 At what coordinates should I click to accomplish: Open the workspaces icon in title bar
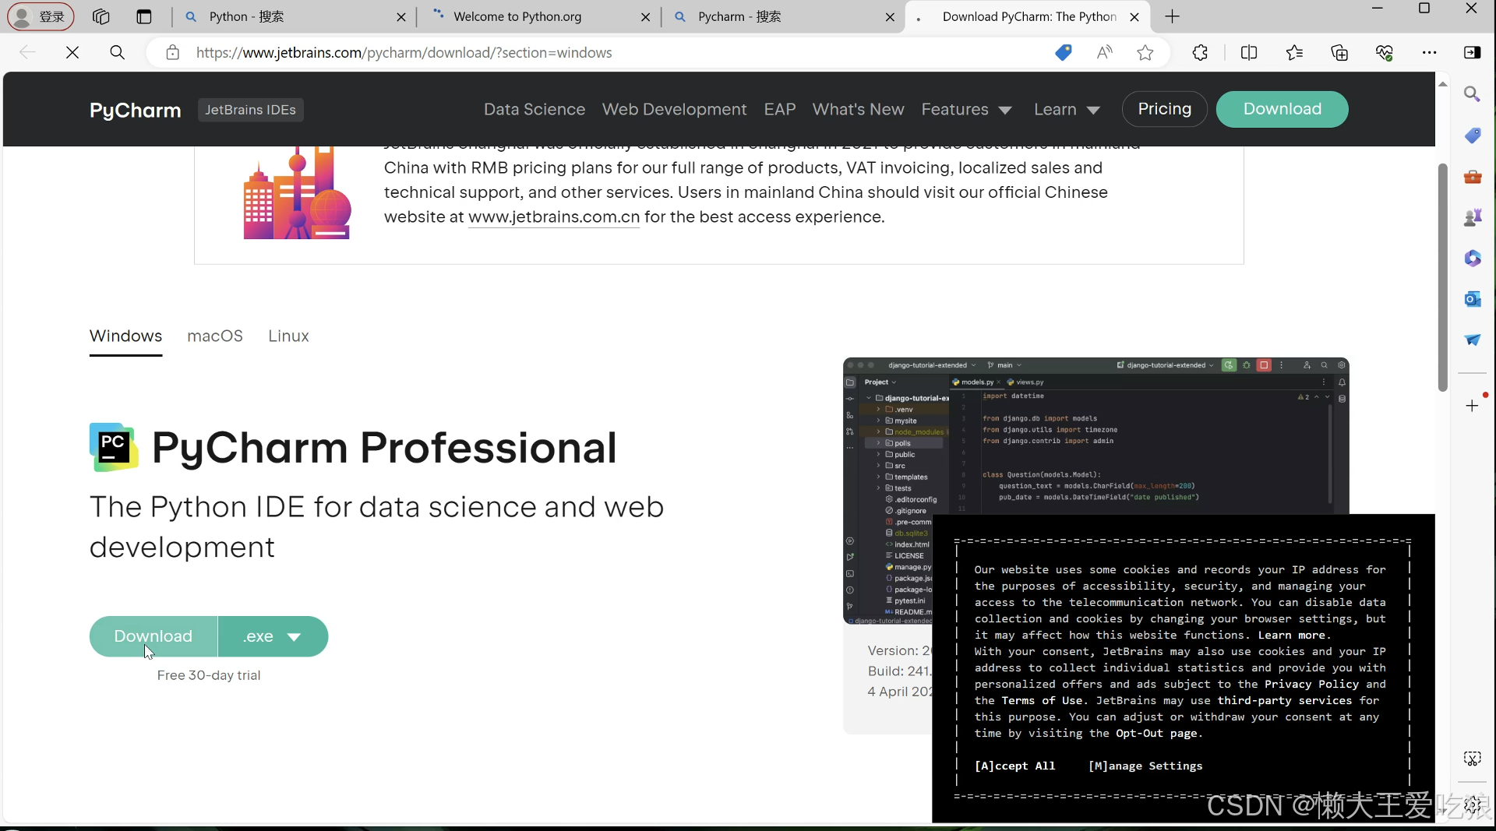[101, 16]
